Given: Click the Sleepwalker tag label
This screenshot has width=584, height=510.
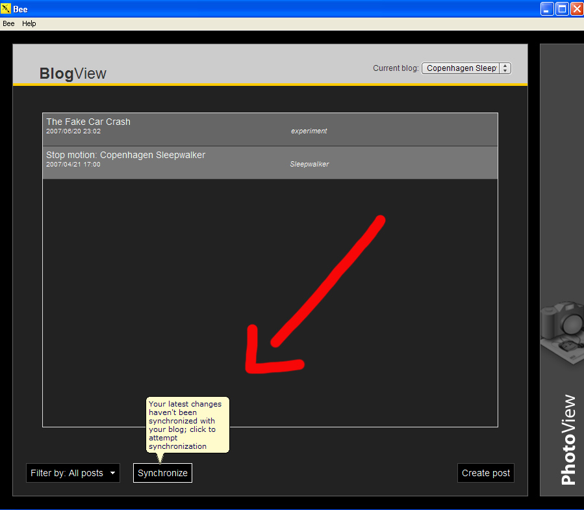Looking at the screenshot, I should point(309,164).
